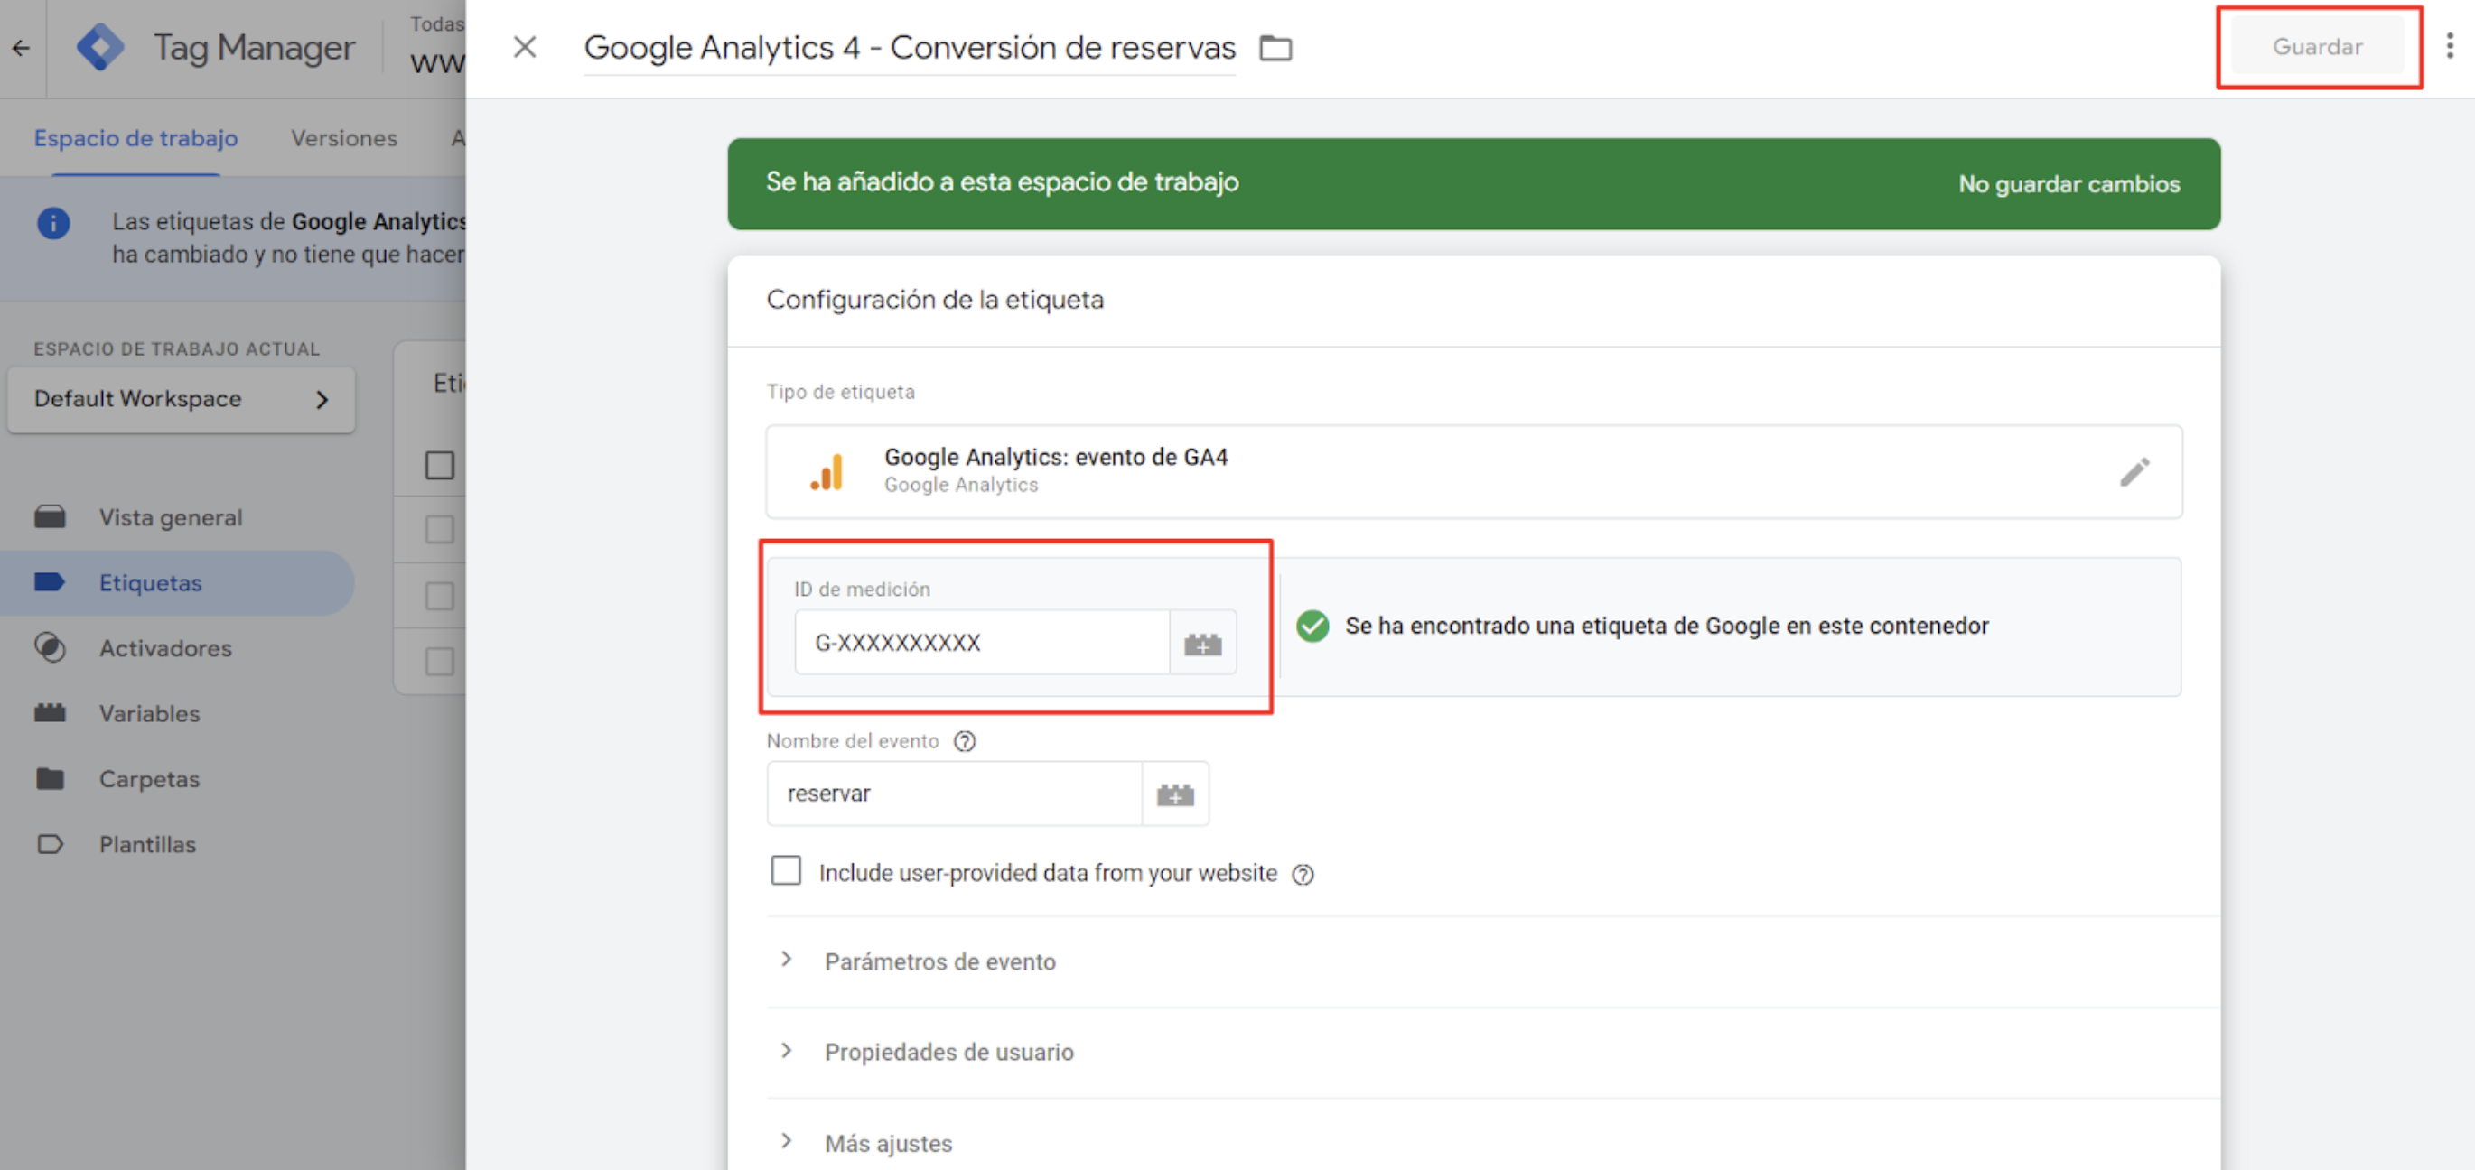
Task: Click the back arrow beside Tag Manager logo
Action: point(21,47)
